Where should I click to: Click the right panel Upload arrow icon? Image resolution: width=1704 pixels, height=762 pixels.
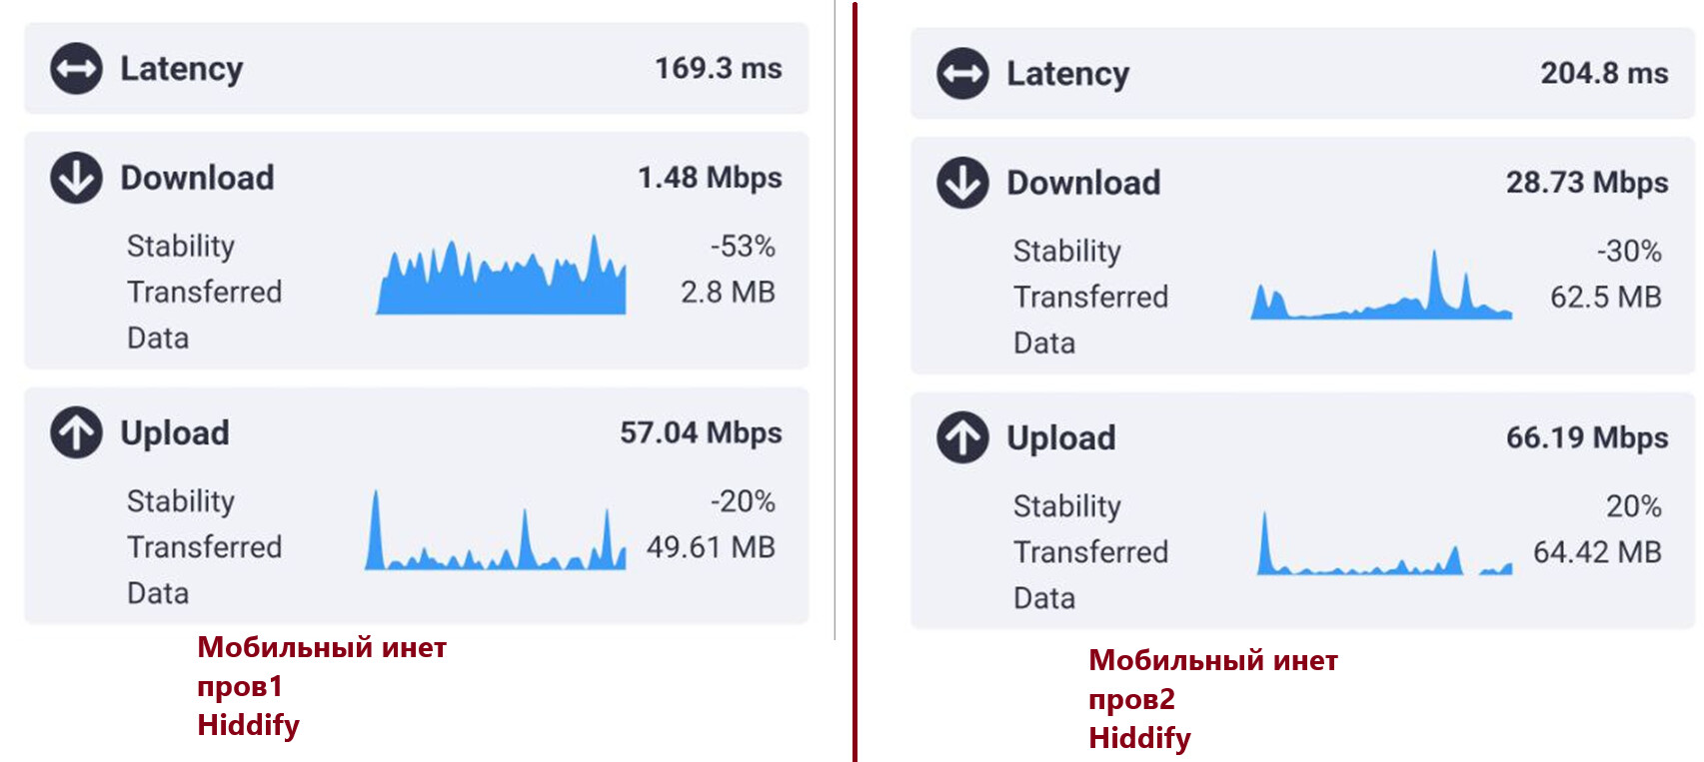coord(962,437)
